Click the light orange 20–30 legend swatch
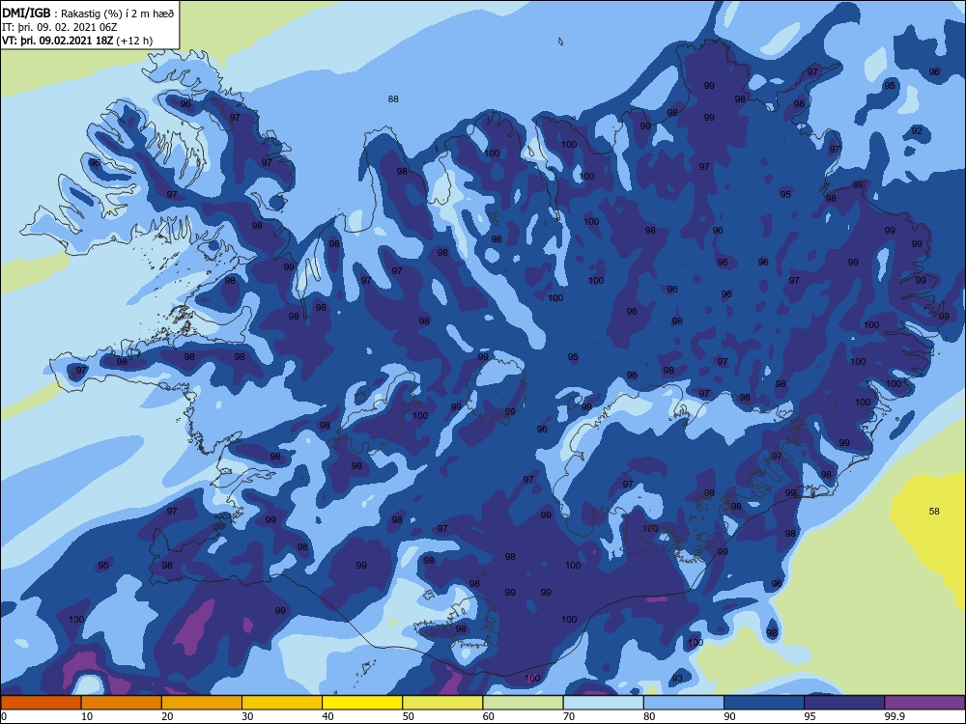Screen dimensions: 966x724 point(202,703)
